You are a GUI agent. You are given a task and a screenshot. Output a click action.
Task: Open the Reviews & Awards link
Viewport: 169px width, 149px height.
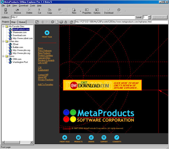46,60
